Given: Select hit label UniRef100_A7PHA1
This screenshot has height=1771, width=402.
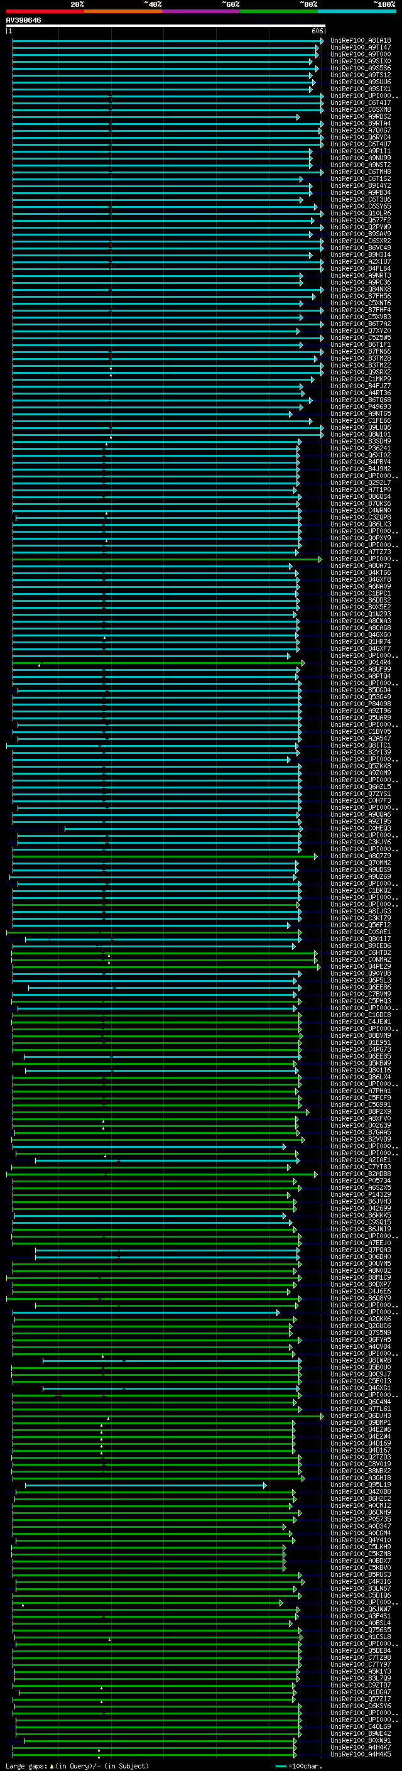Looking at the screenshot, I should (361, 1091).
